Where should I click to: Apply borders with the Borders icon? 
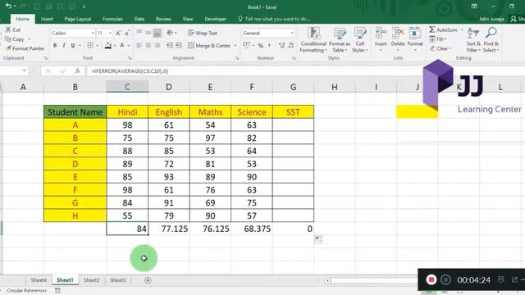[90, 45]
